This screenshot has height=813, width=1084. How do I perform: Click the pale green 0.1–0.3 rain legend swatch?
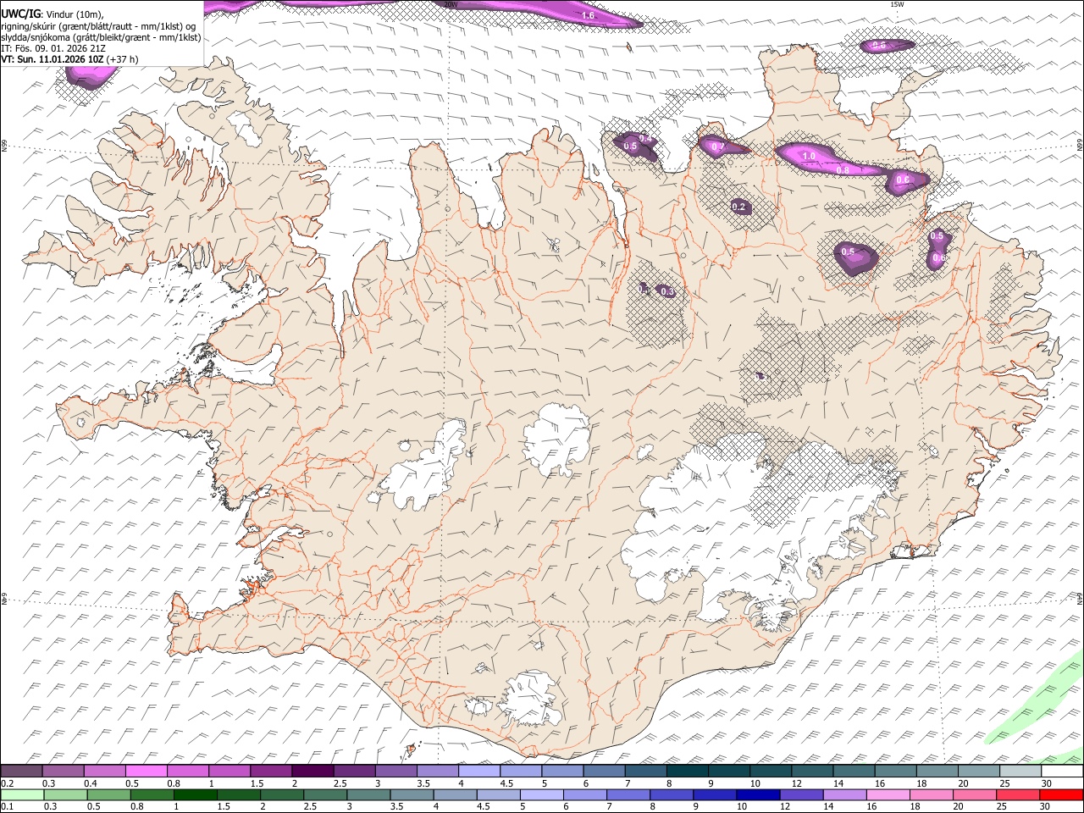coord(22,794)
